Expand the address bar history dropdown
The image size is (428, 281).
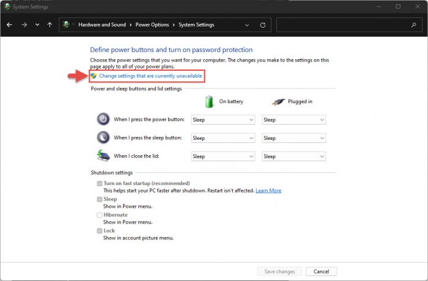click(247, 25)
